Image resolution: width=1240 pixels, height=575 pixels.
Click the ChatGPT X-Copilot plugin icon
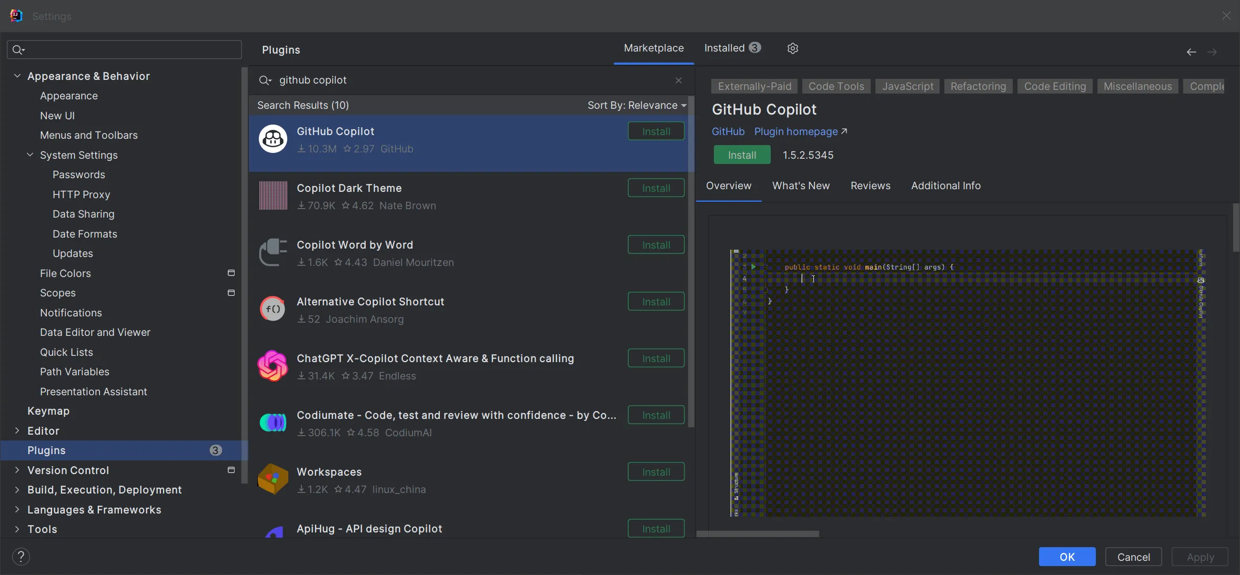pos(273,366)
